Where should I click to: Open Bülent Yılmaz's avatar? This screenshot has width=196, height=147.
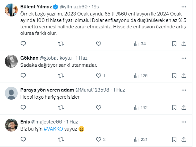[12, 10]
